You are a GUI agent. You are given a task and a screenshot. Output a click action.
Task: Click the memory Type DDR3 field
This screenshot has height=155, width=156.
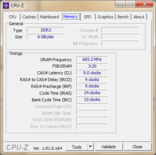[46, 30]
